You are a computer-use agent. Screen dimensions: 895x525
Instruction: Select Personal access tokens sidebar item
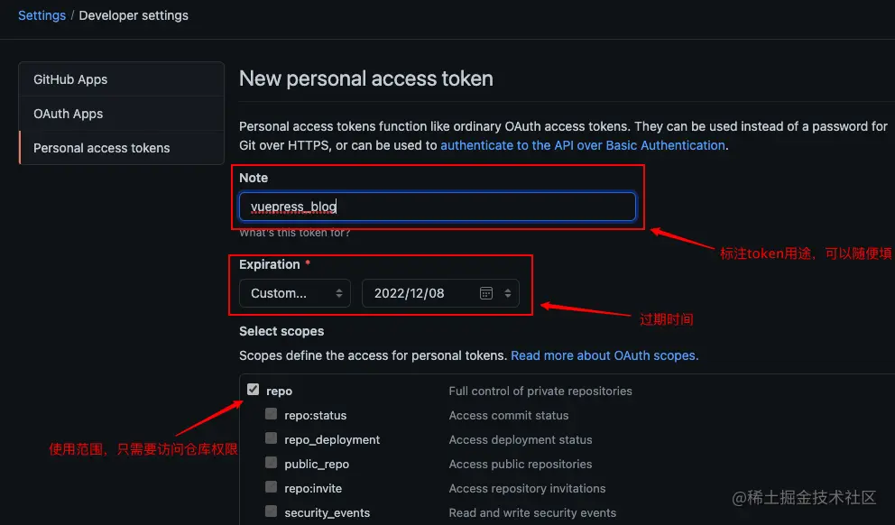pyautogui.click(x=102, y=148)
